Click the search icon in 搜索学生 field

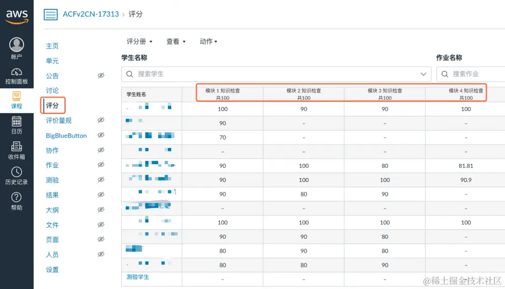point(130,74)
